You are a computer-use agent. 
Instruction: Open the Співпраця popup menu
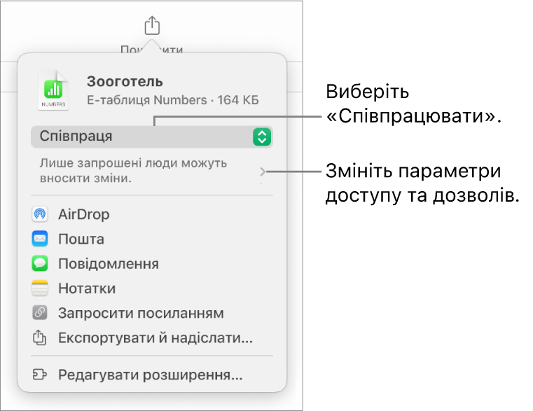pyautogui.click(x=152, y=137)
